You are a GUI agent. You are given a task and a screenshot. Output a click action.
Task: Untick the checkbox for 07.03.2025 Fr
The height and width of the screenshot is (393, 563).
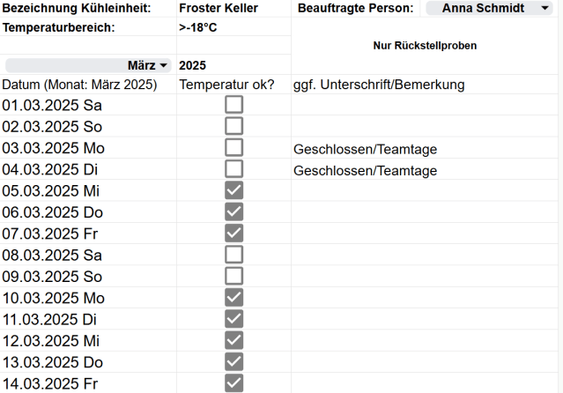coord(233,233)
